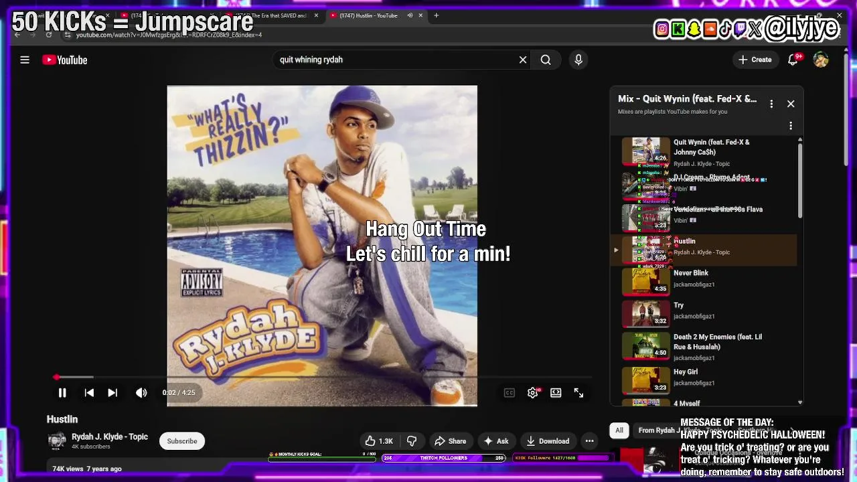The image size is (857, 482).
Task: Open the playlist secondary options menu
Action: tap(791, 126)
